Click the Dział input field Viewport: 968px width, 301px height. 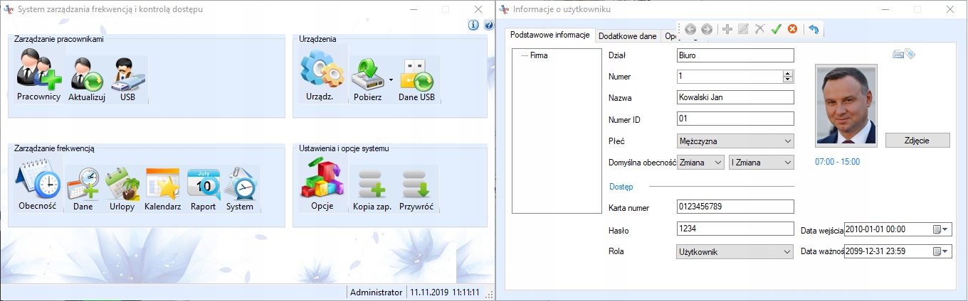[x=735, y=55]
